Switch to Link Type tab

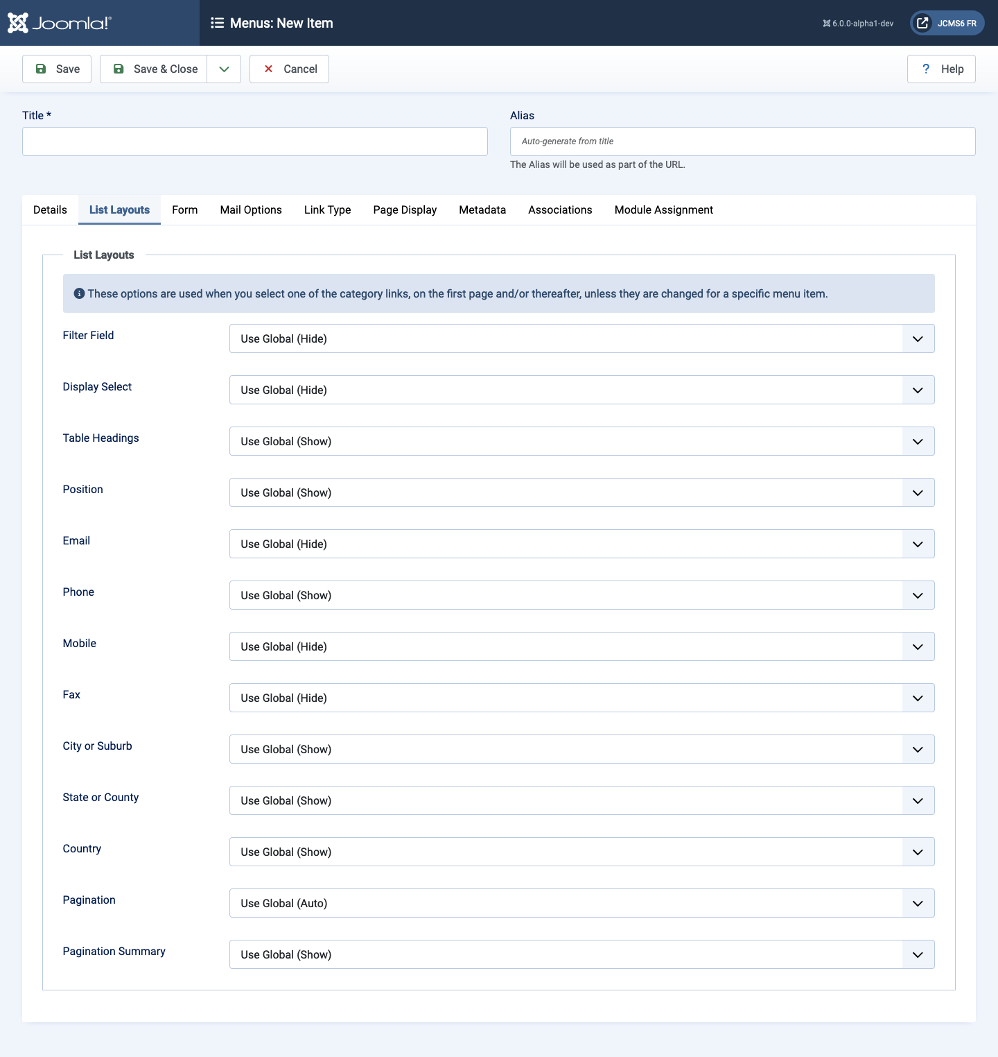pos(328,209)
